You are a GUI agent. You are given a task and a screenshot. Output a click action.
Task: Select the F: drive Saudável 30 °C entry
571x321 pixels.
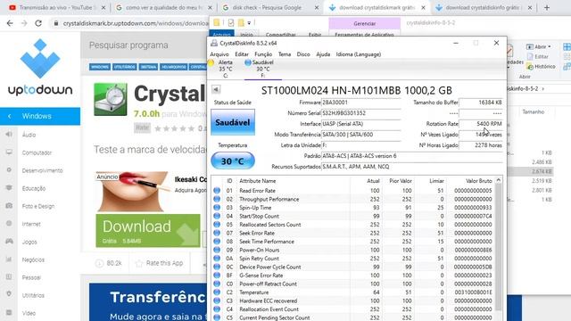[x=262, y=69]
